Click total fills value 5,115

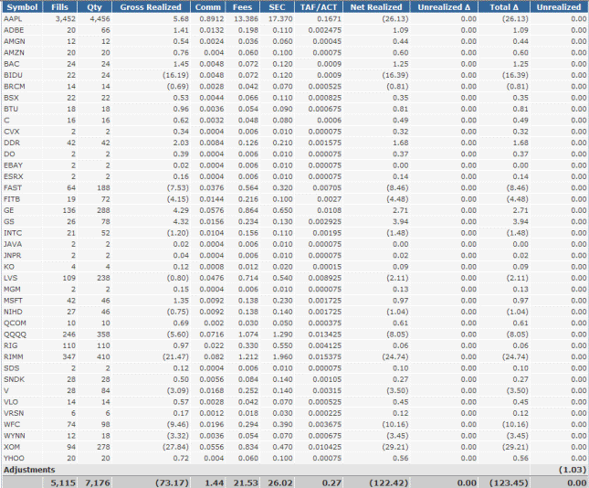click(63, 483)
